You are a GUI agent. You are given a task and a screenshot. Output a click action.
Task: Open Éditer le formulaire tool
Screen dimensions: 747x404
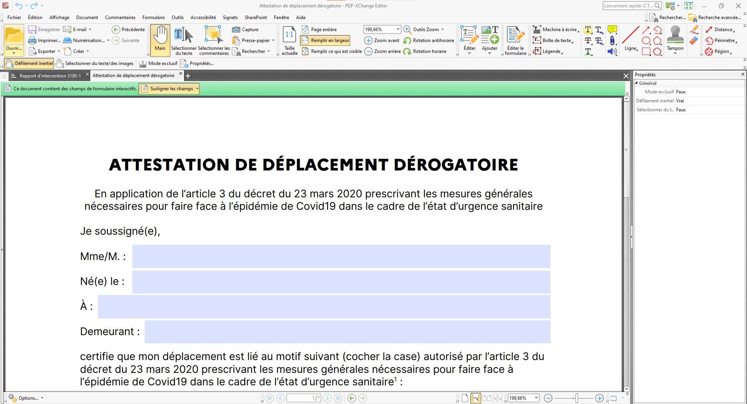point(516,40)
